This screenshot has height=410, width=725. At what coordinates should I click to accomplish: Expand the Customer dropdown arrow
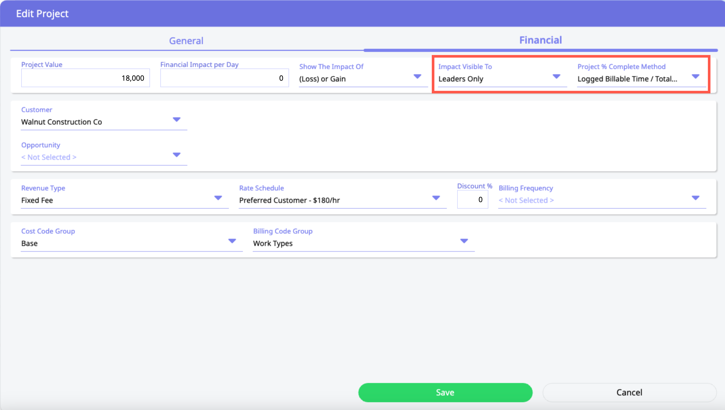(176, 120)
